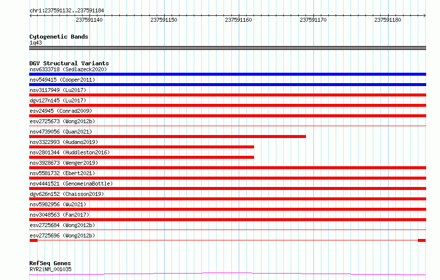Image resolution: width=440 pixels, height=280 pixels.
Task: Open variant nsv5581732 (Ebert2021) label
Action: (62, 173)
